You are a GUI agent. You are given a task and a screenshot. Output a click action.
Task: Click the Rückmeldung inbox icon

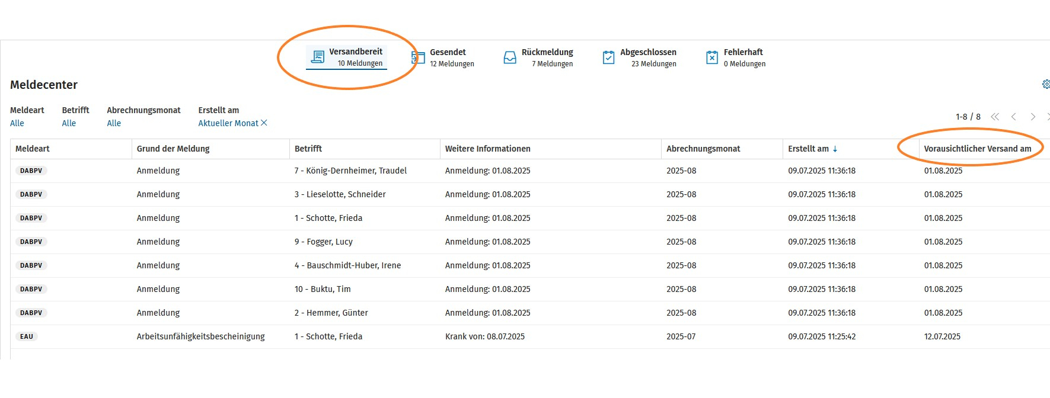point(510,57)
